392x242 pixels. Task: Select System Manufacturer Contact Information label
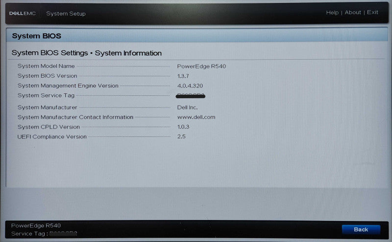click(75, 117)
